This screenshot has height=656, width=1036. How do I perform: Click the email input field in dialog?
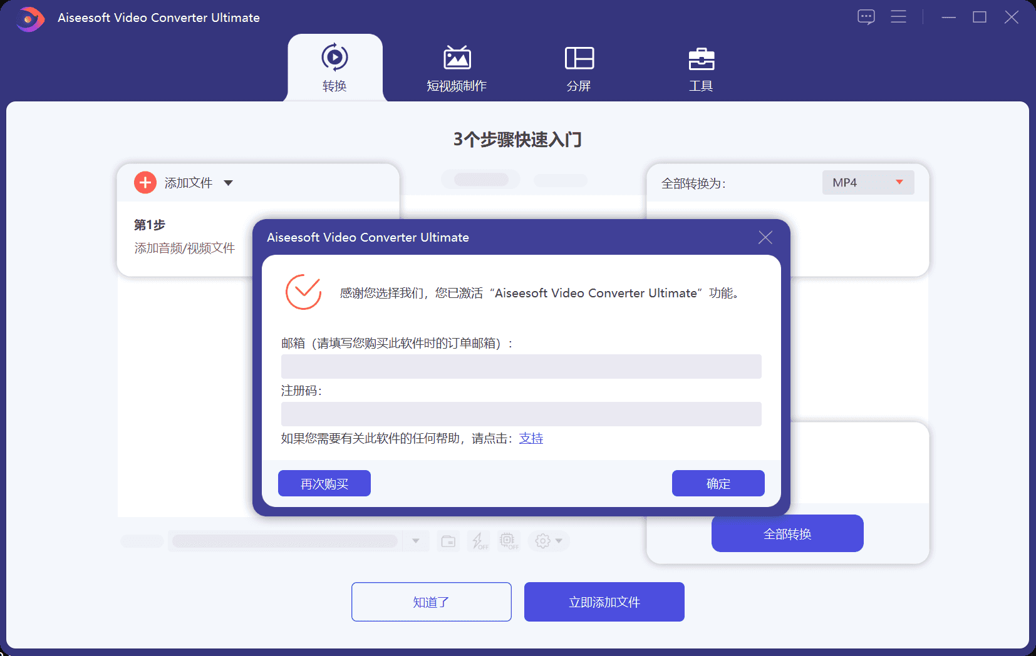pyautogui.click(x=521, y=366)
